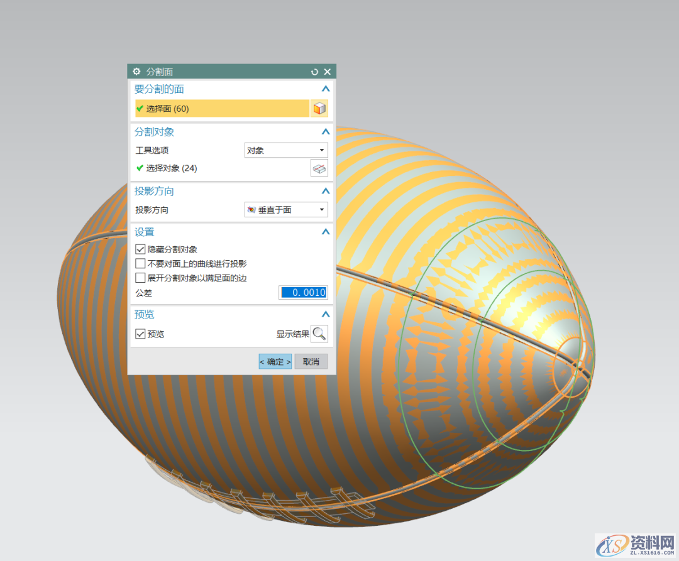Open the 工具选项 dropdown showing 对象
679x561 pixels.
[286, 150]
